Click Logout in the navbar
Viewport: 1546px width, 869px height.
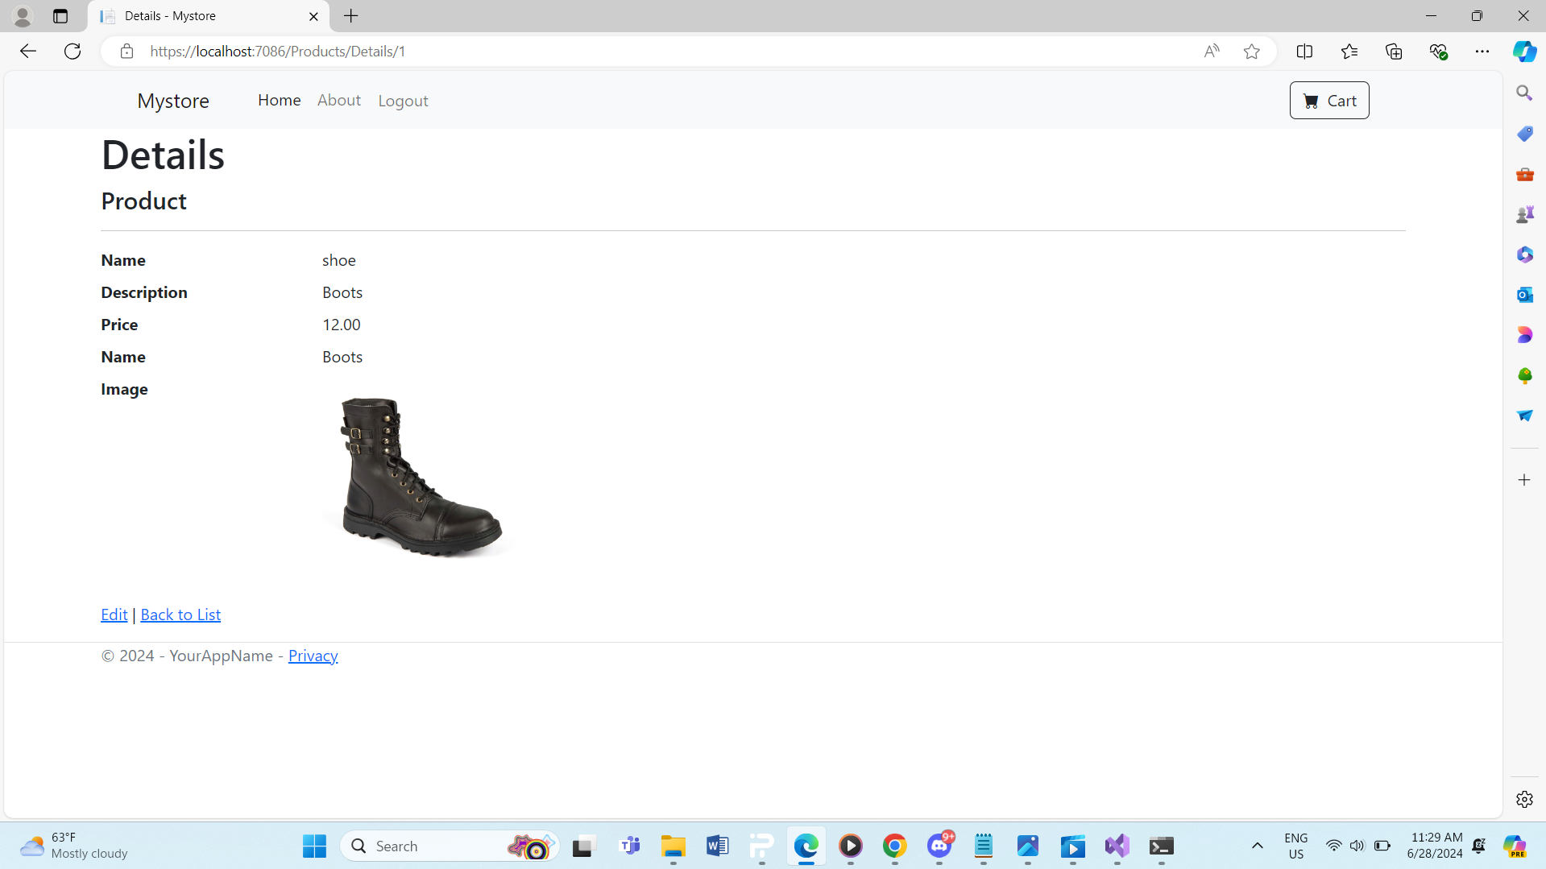point(404,101)
